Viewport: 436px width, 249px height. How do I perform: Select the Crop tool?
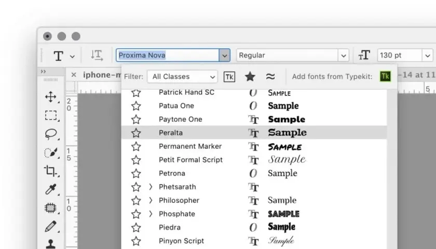pos(50,171)
